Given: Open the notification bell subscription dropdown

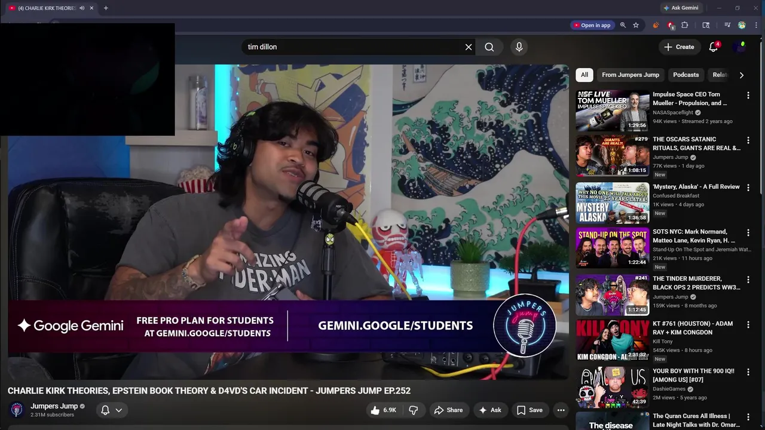Looking at the screenshot, I should click(112, 410).
